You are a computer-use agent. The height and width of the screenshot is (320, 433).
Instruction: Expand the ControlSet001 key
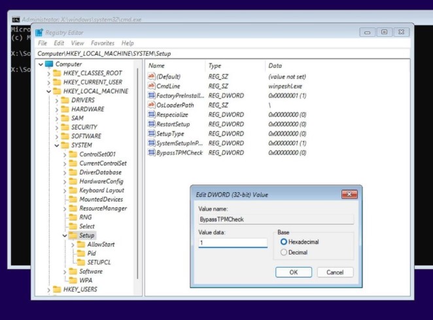click(x=64, y=154)
